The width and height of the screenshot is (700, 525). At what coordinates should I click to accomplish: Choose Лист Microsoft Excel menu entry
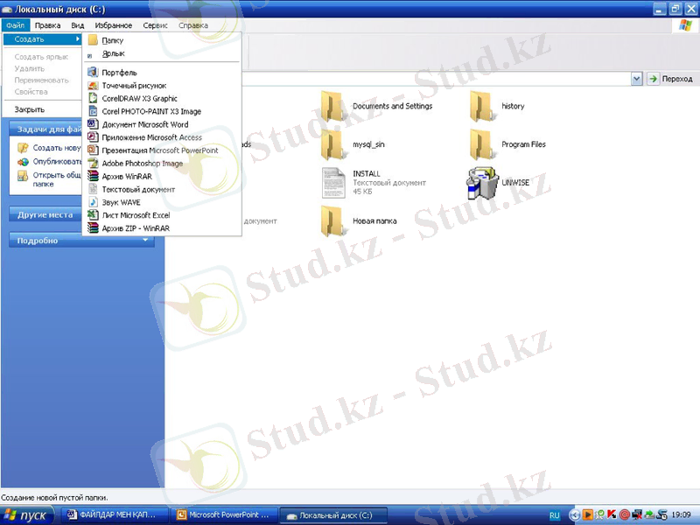click(136, 215)
